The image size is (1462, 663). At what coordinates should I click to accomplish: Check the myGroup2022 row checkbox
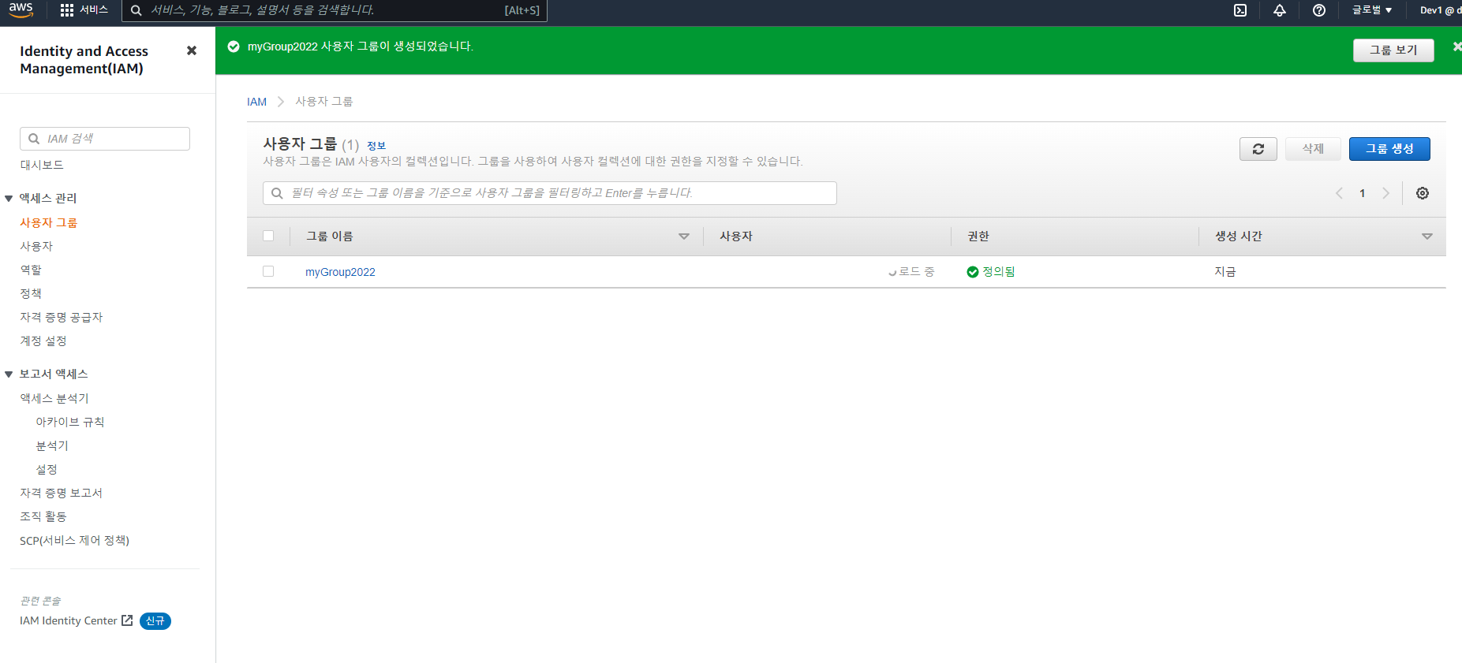point(268,271)
